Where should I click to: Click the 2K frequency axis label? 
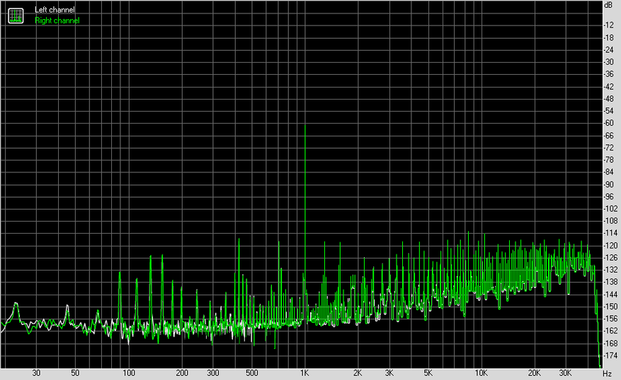[358, 373]
